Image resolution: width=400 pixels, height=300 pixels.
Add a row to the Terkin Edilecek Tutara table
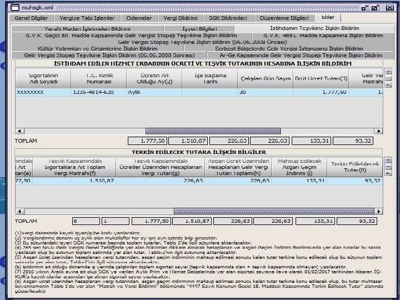click(388, 160)
